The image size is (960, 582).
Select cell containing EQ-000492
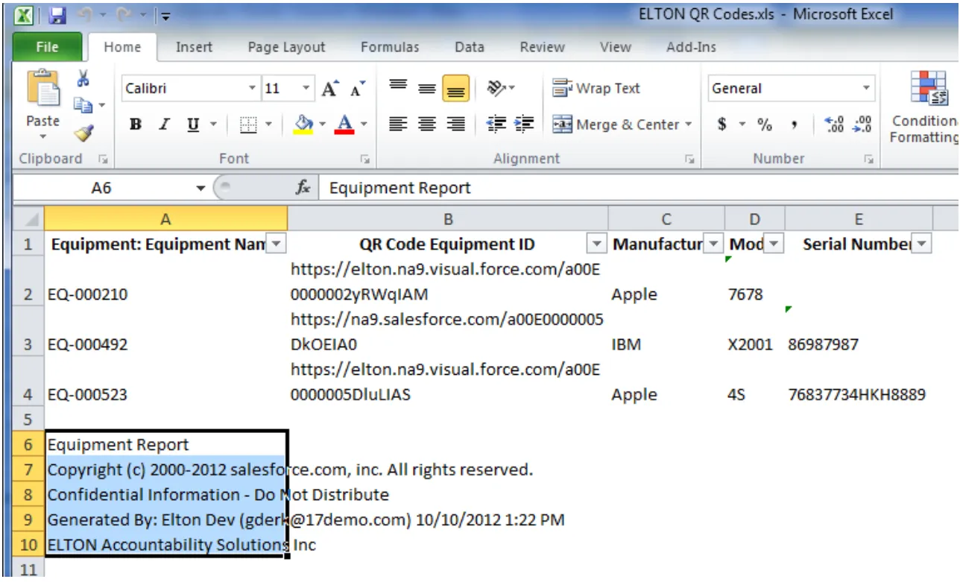[165, 332]
